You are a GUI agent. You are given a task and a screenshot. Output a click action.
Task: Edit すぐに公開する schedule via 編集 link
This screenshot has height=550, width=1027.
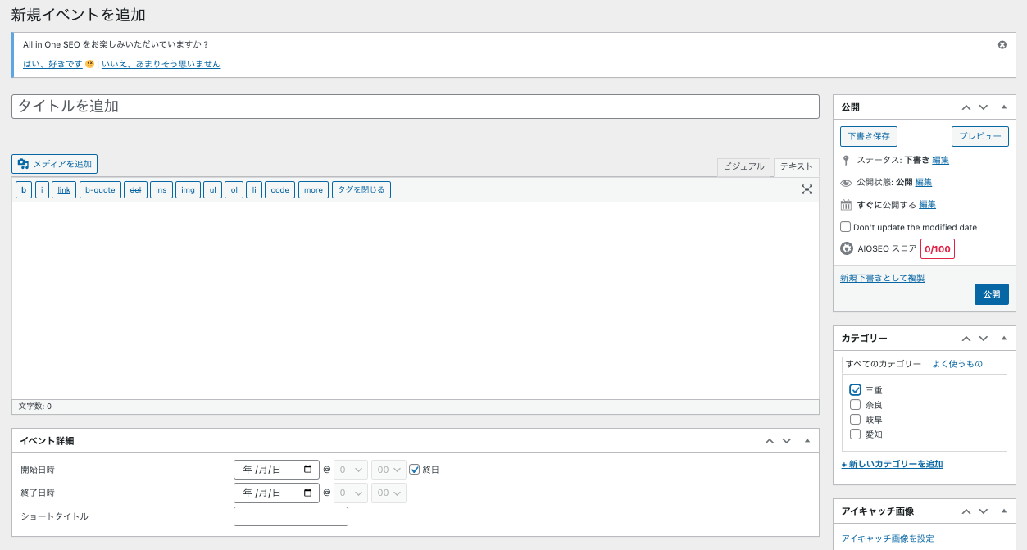coord(928,204)
